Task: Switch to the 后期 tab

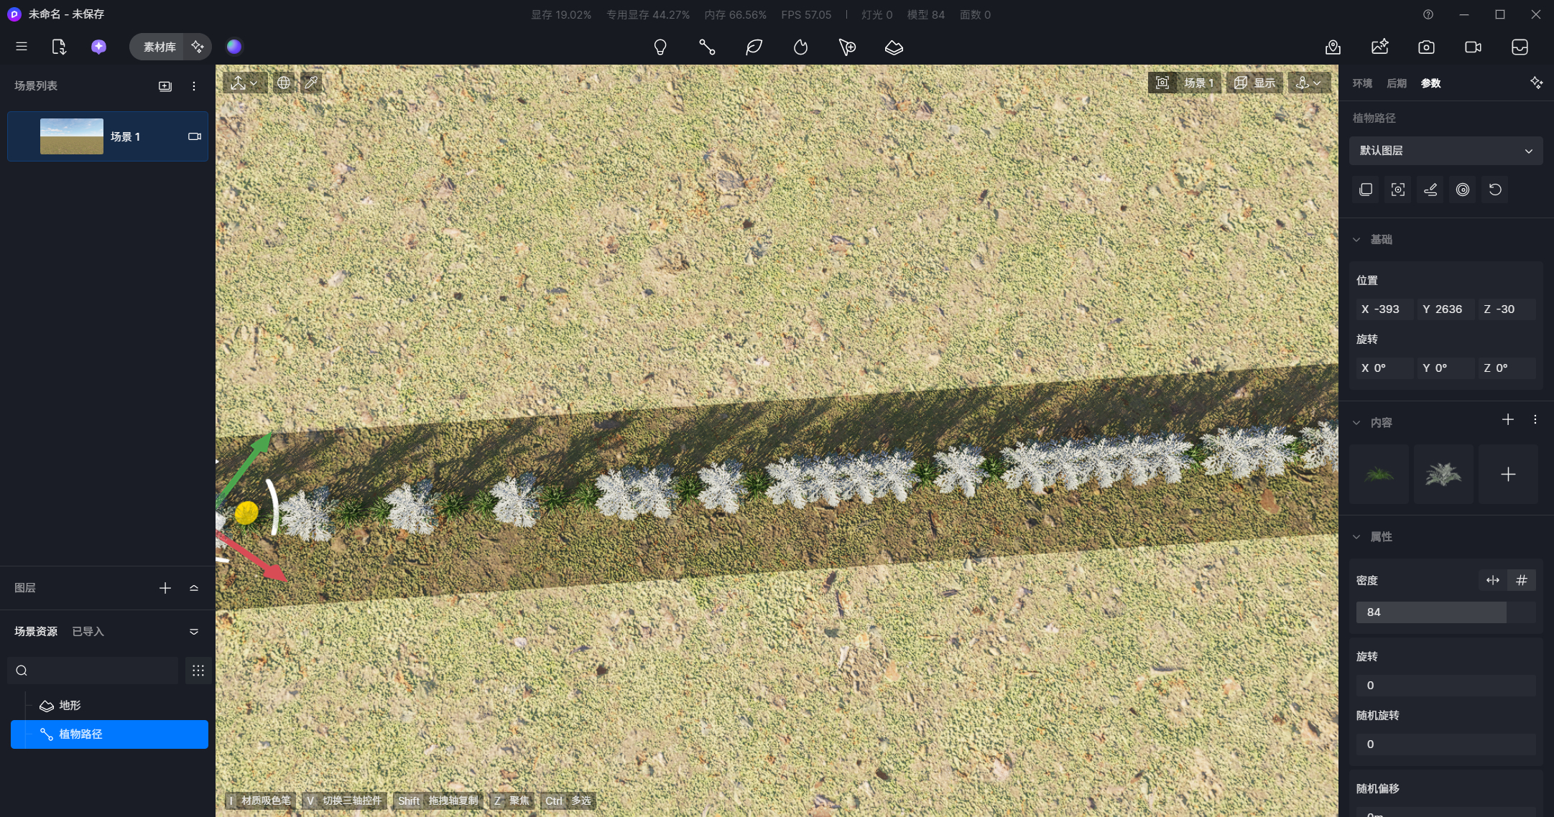Action: pyautogui.click(x=1396, y=83)
